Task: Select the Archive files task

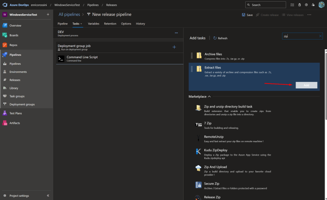Action: tap(254, 56)
